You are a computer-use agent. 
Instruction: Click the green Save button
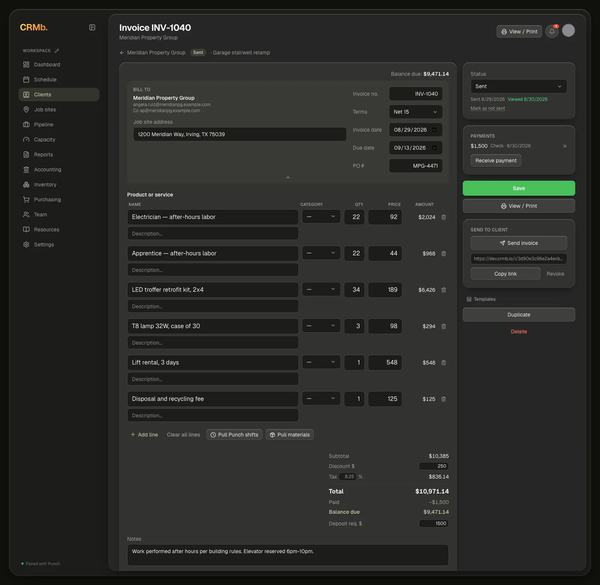point(519,188)
